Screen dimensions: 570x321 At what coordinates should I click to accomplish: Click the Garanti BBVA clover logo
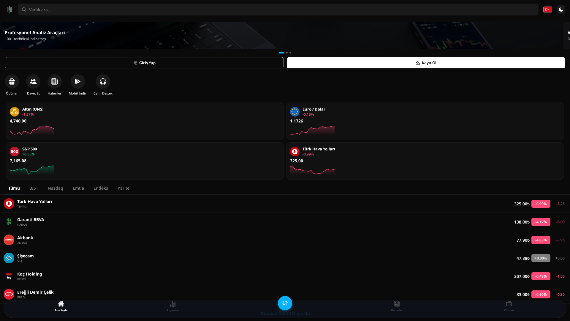[9, 222]
